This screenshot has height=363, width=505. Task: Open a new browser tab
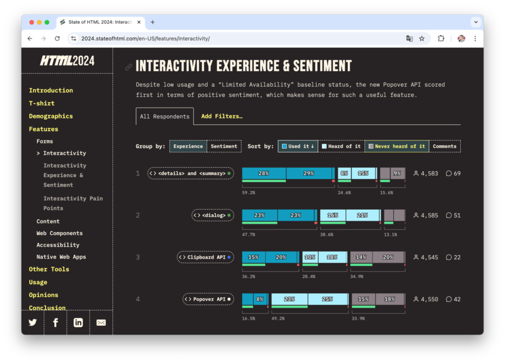point(153,22)
